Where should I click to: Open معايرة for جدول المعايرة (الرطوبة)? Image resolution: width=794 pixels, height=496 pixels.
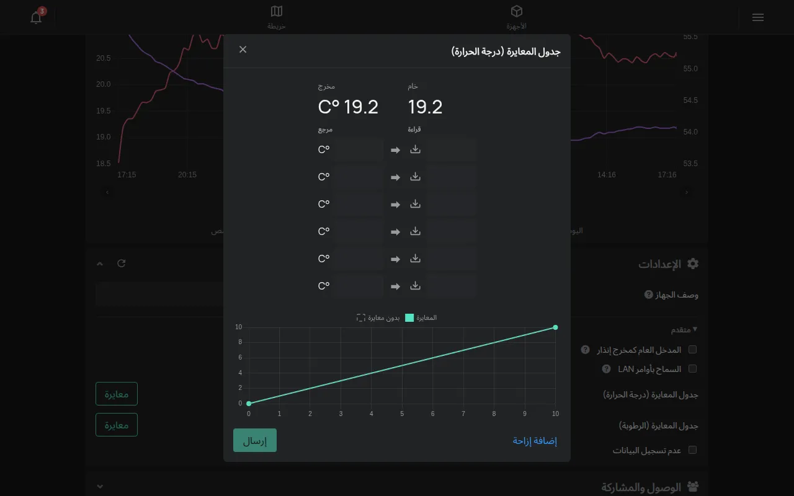point(117,425)
